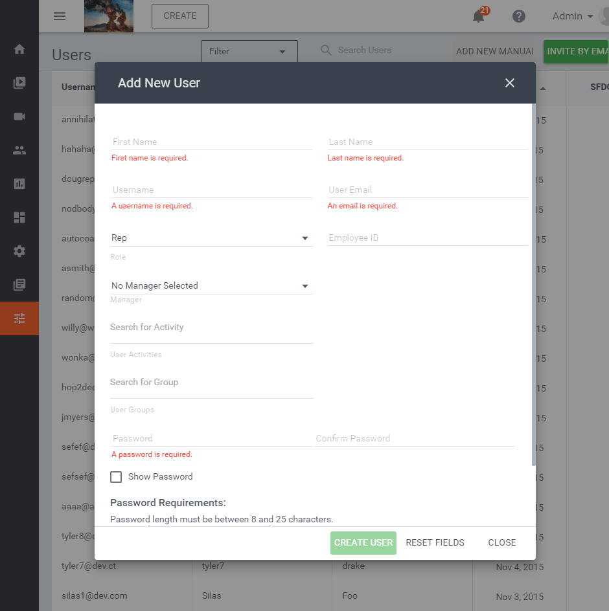Viewport: 609px width, 611px height.
Task: Click the CREATE button in top bar
Action: coord(180,16)
